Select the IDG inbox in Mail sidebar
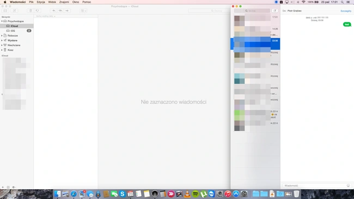Image resolution: width=354 pixels, height=199 pixels. tap(17, 31)
